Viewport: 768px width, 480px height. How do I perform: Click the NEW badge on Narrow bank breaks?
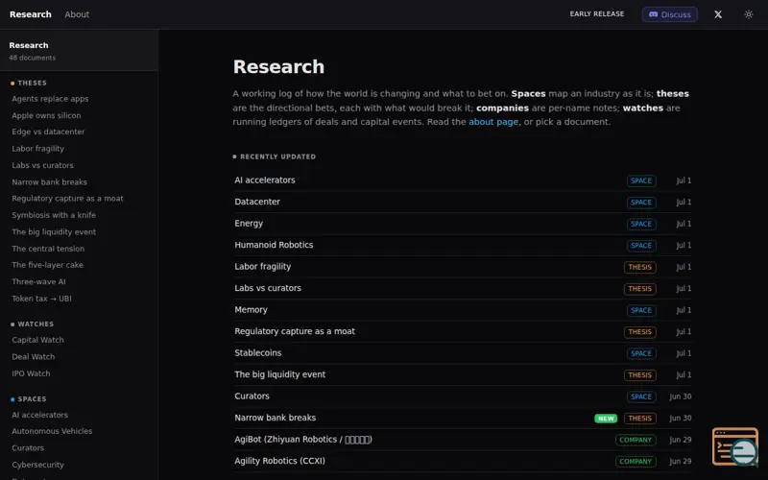[606, 419]
